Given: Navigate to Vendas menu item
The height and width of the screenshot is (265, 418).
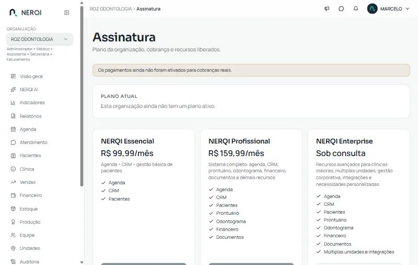Looking at the screenshot, I should click(x=28, y=182).
